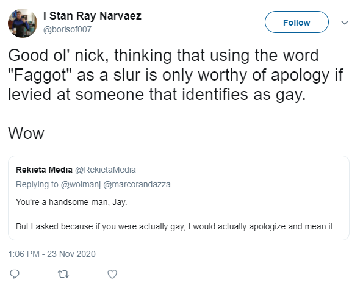363x291 pixels.
Task: Click the 'You're a handsome man, Jay.' text
Action: (x=71, y=202)
